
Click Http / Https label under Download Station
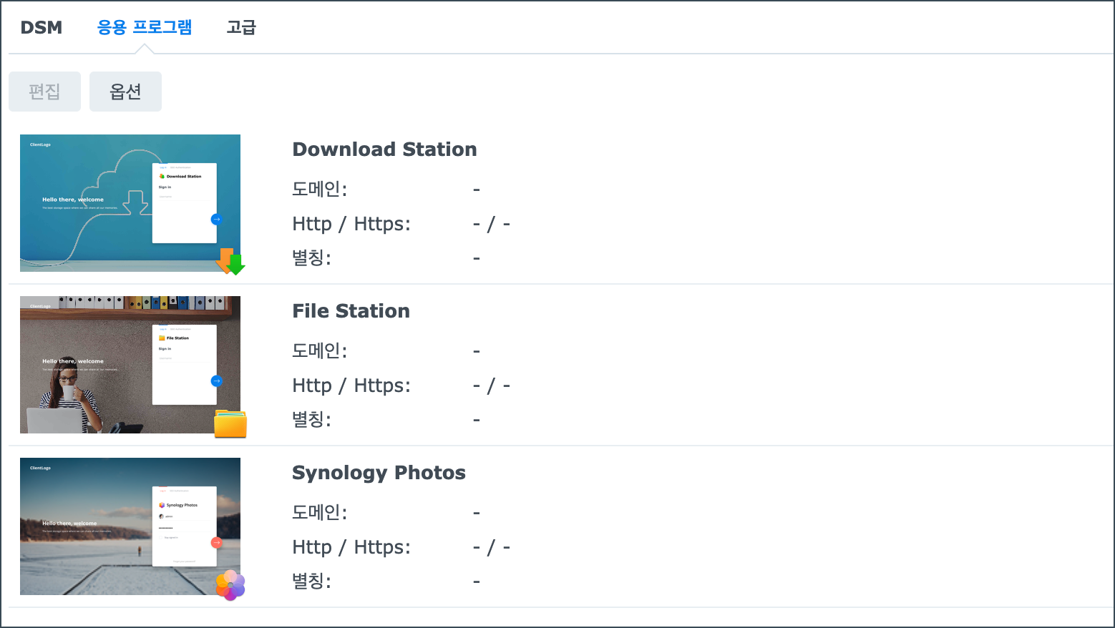[x=351, y=224]
